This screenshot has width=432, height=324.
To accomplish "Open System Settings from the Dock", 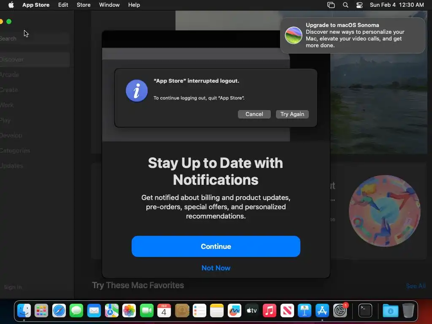I will tap(340, 311).
